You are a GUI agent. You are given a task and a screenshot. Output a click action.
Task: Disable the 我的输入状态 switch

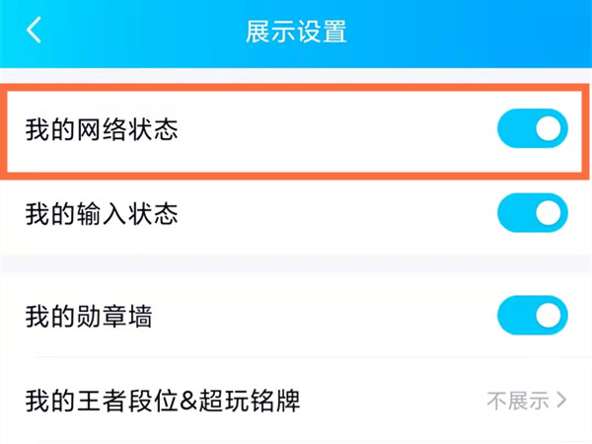click(x=532, y=213)
